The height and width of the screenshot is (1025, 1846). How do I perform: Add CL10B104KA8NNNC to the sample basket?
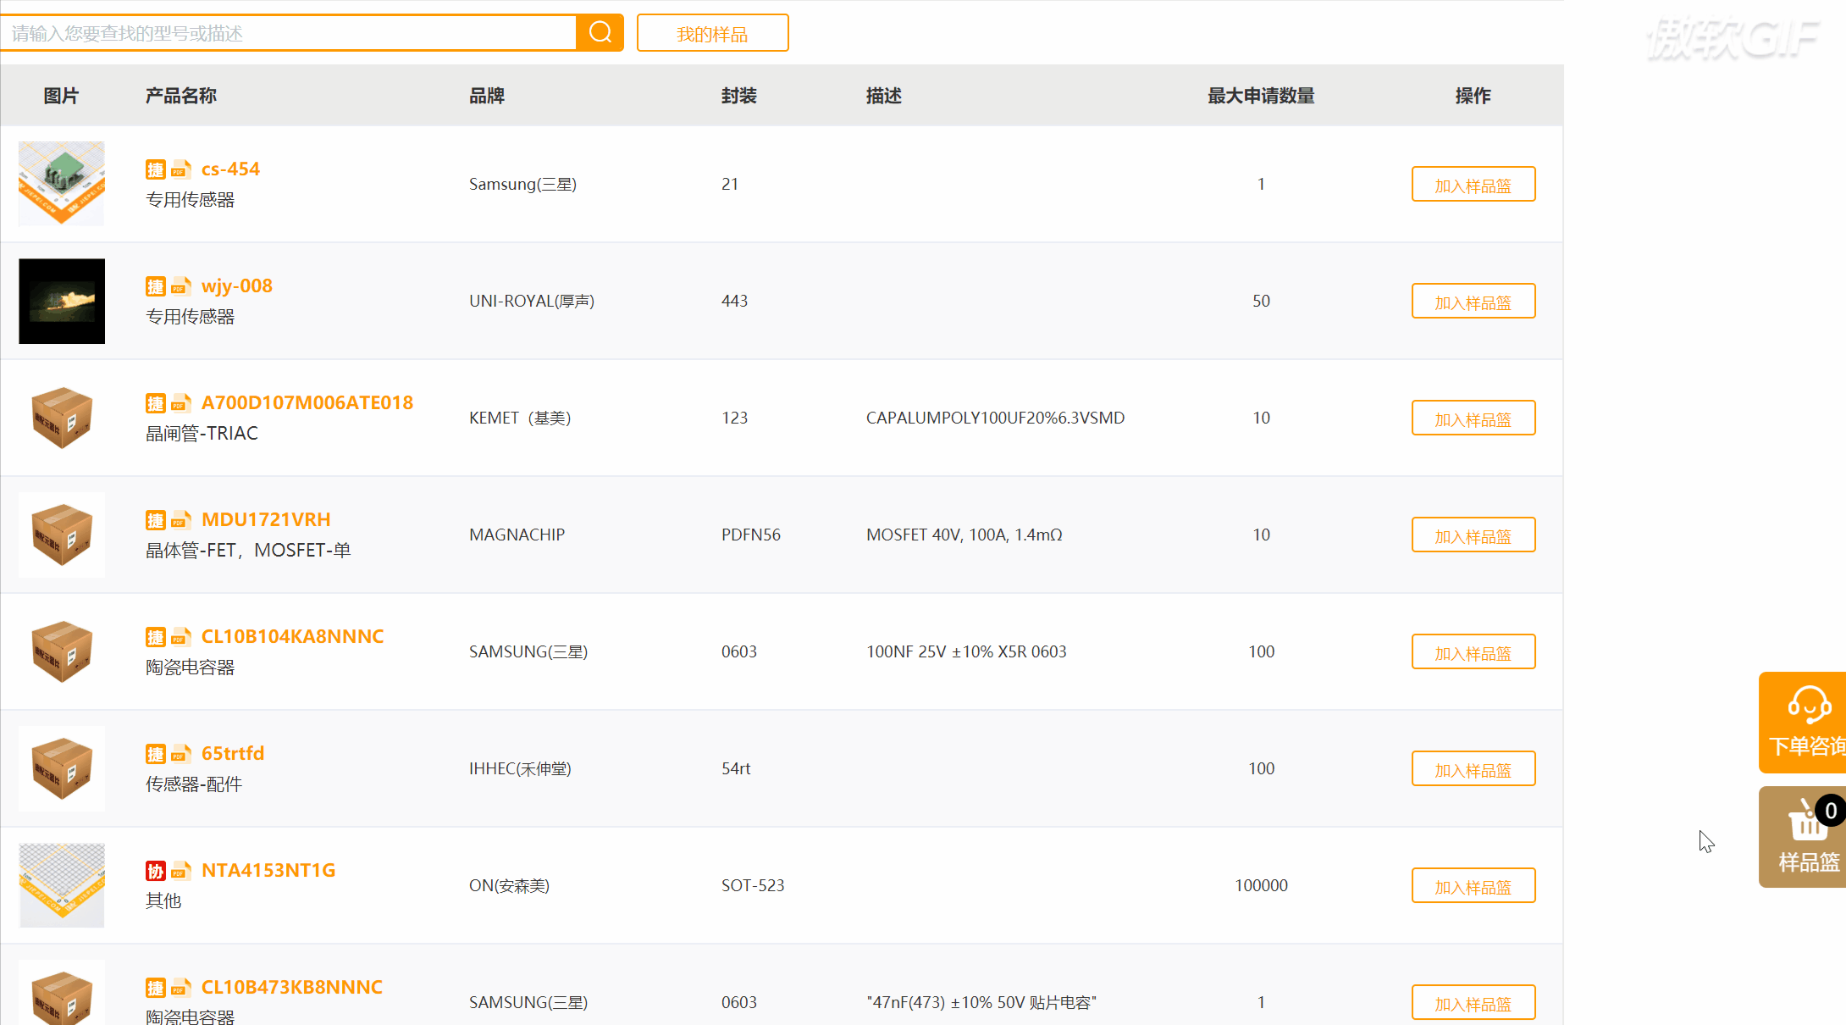[1473, 652]
